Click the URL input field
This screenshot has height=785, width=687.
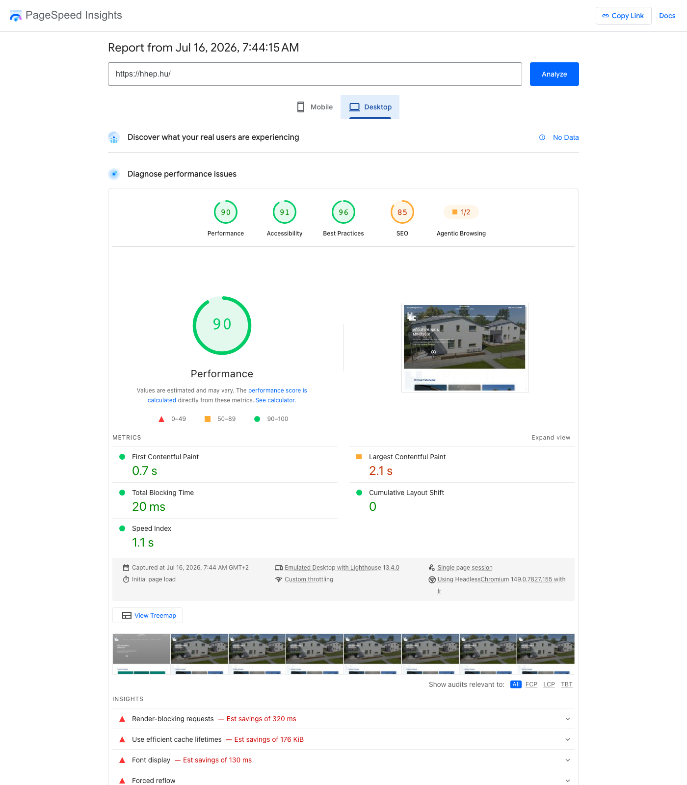coord(315,74)
